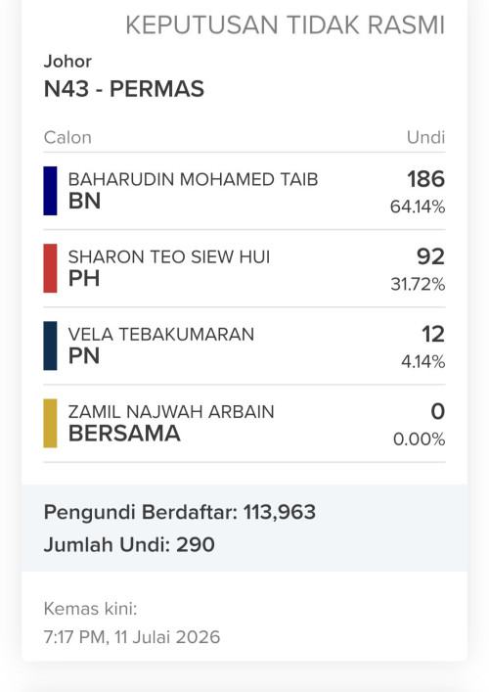Click the Pengundi Berdaftar: 113,963 line
Viewport: 489px width, 692px height.
coord(179,512)
